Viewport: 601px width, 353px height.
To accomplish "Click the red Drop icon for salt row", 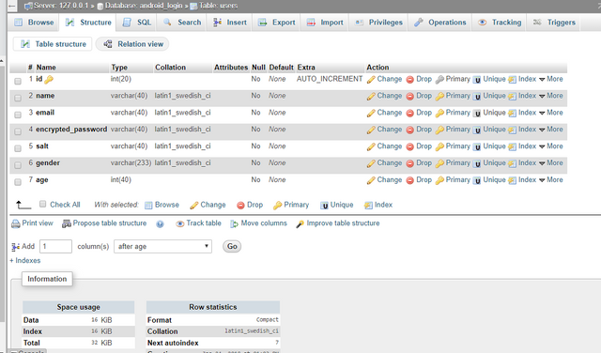I will point(409,146).
